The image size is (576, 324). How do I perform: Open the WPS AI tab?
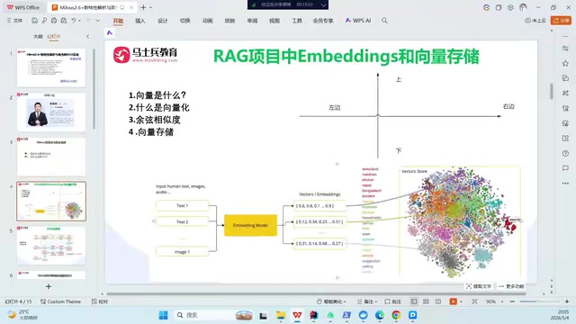358,21
